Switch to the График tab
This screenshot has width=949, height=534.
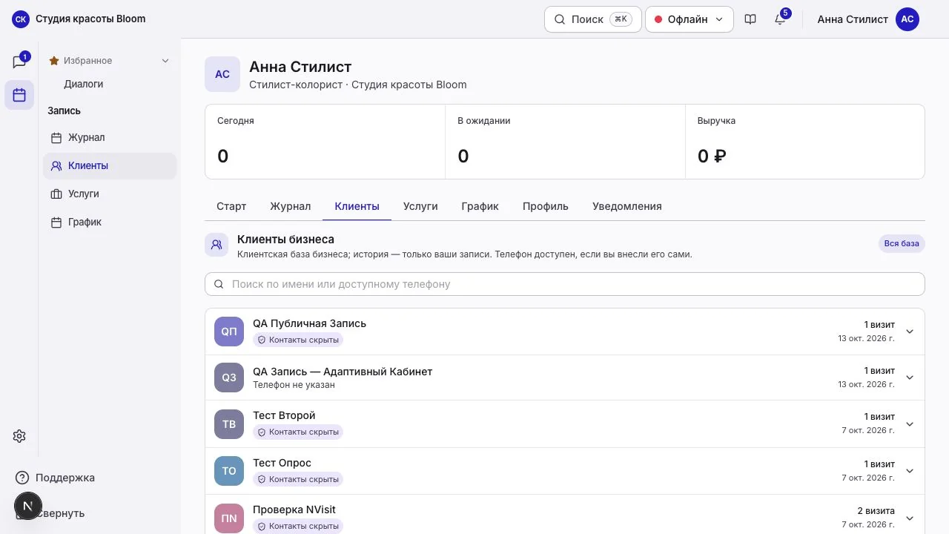click(480, 206)
